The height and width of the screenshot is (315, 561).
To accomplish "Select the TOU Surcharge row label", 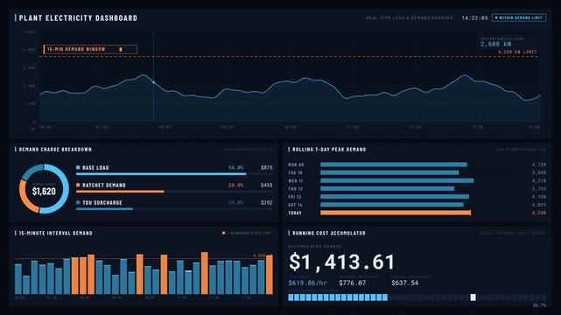I will (x=102, y=202).
